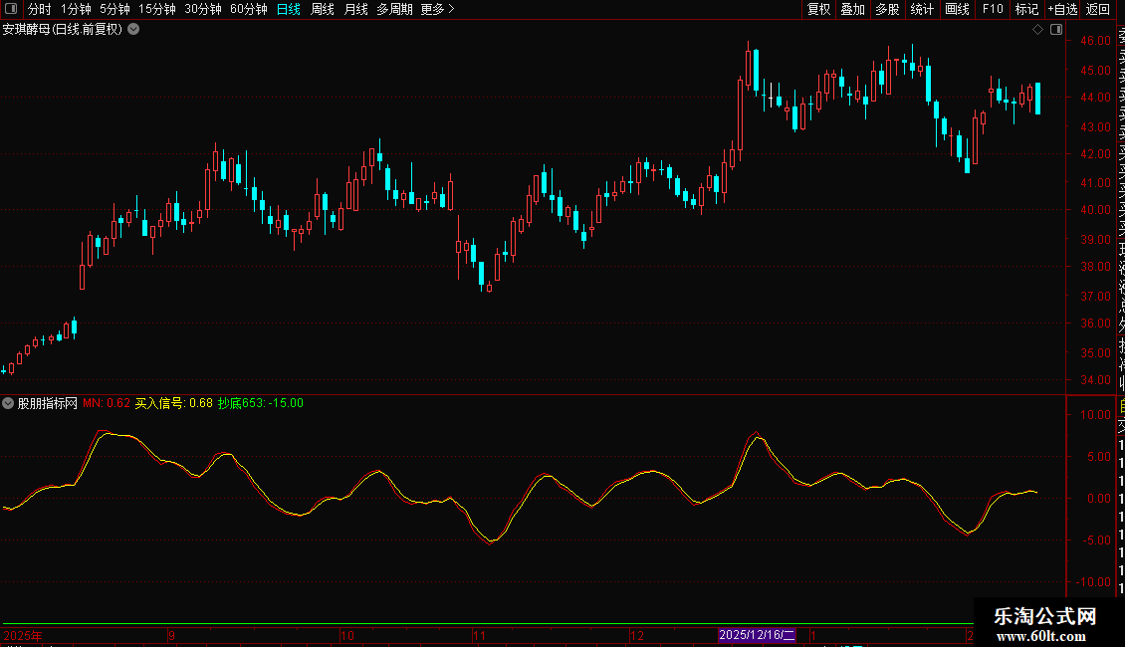Open F10 company information
The height and width of the screenshot is (647, 1125).
(993, 10)
